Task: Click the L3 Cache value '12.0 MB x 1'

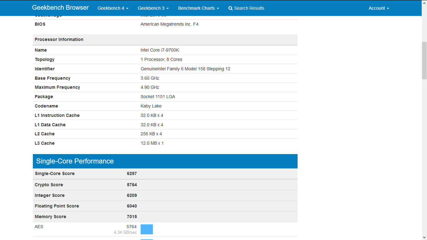Action: (152, 143)
